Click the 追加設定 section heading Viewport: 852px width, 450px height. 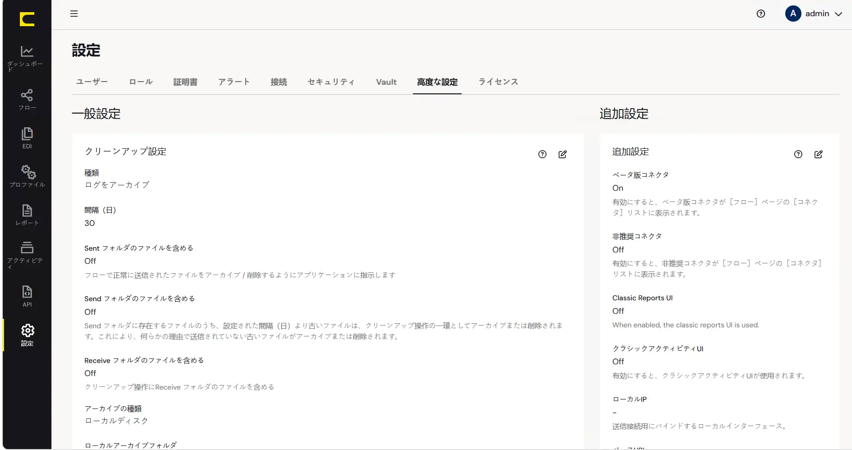[x=624, y=114]
